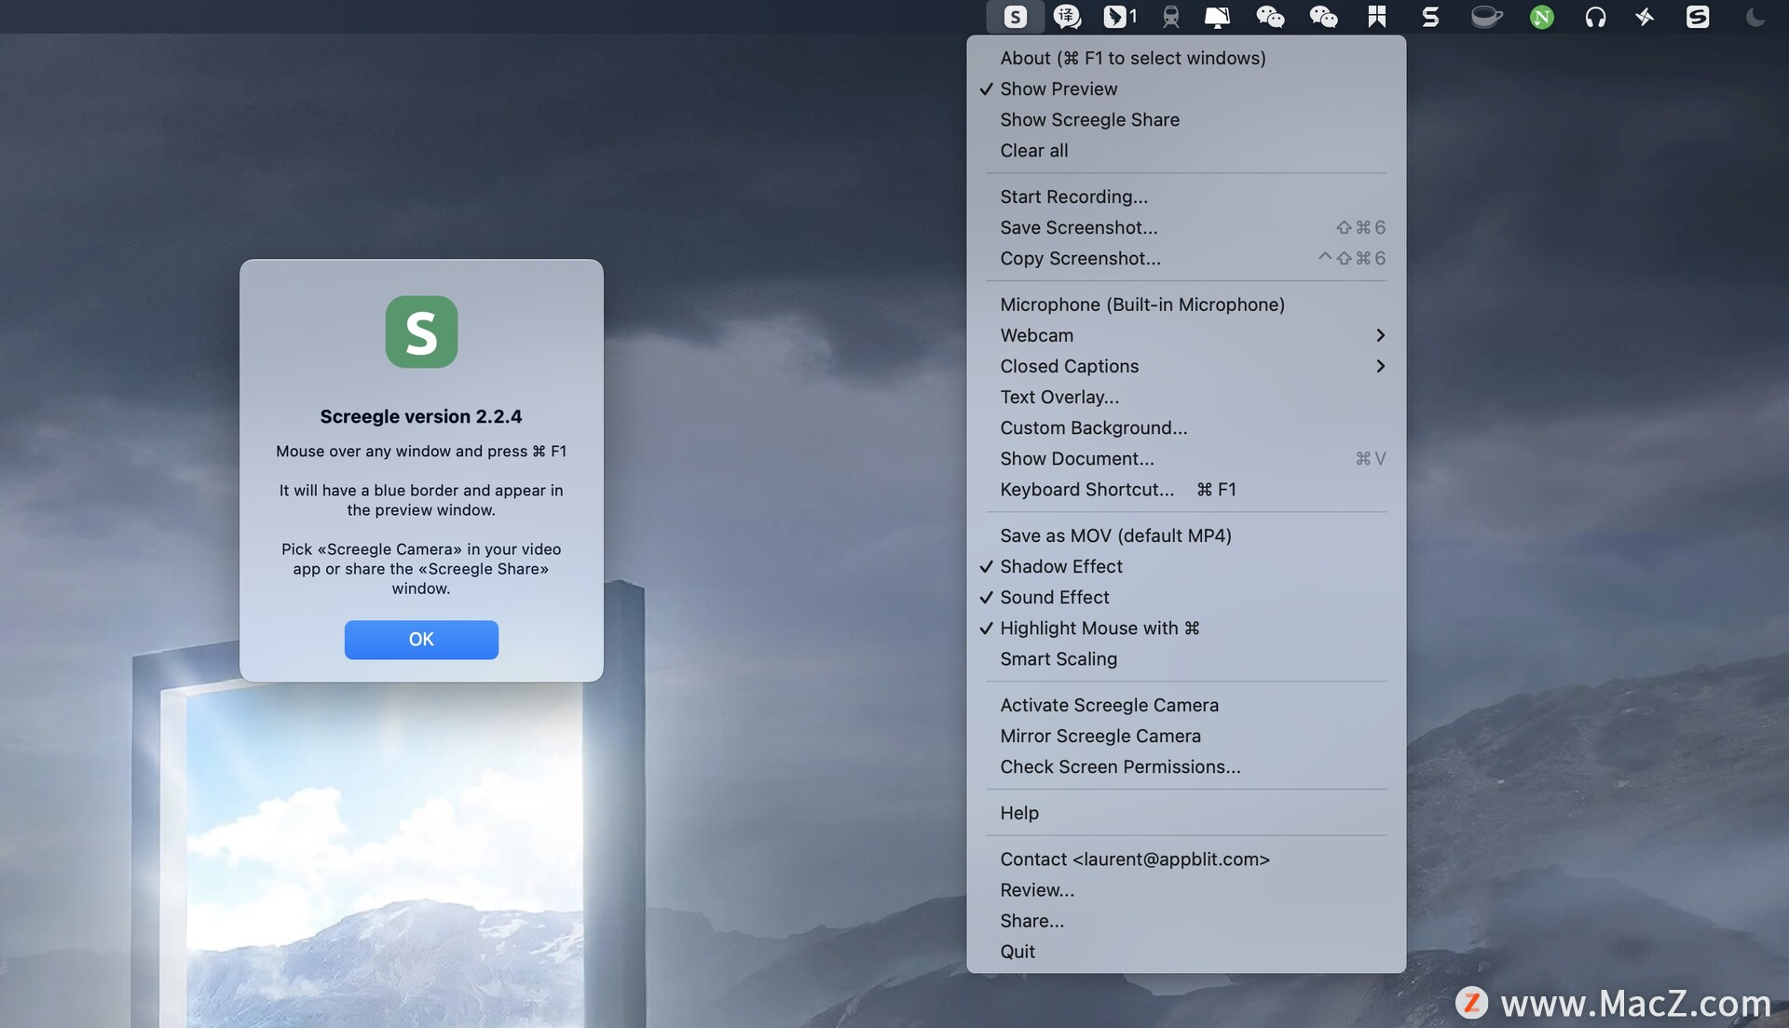The width and height of the screenshot is (1789, 1028).
Task: Open Custom Background... menu item
Action: tap(1185, 427)
